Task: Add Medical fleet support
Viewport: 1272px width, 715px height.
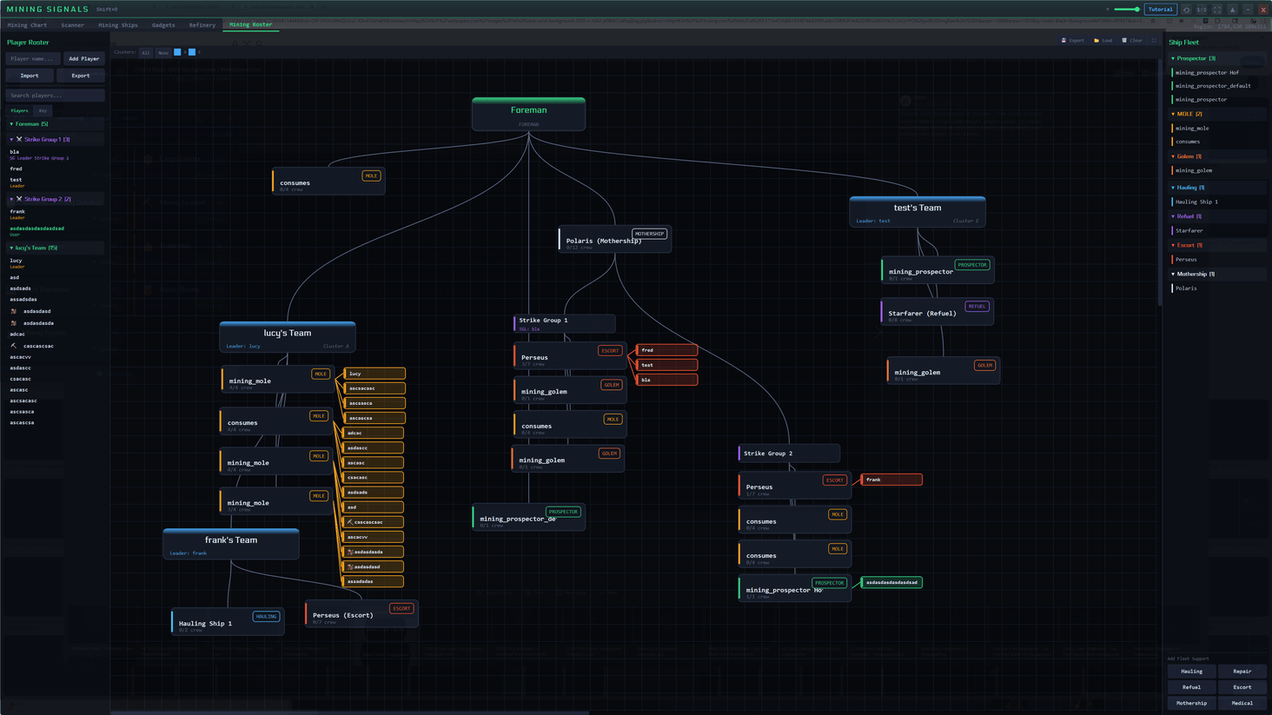Action: [1242, 703]
